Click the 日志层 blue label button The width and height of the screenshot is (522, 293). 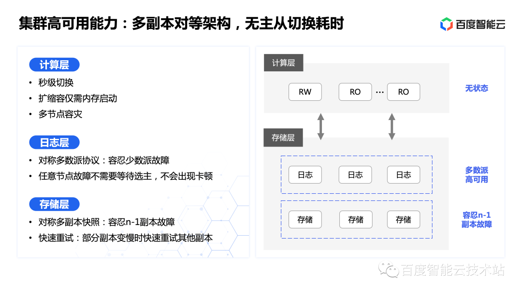pyautogui.click(x=55, y=142)
